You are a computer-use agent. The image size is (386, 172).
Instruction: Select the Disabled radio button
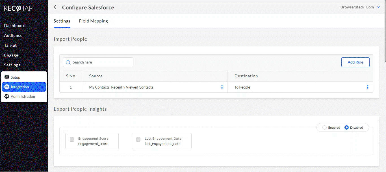point(346,128)
